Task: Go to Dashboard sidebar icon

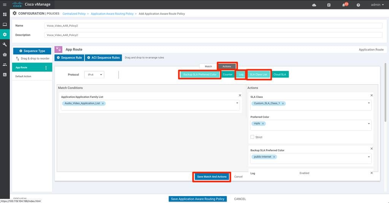Action: click(x=5, y=14)
